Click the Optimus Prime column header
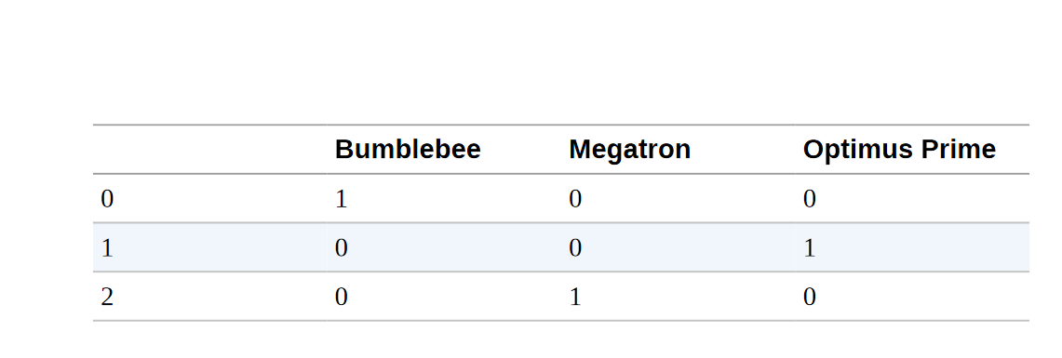The width and height of the screenshot is (1062, 358). pos(899,149)
